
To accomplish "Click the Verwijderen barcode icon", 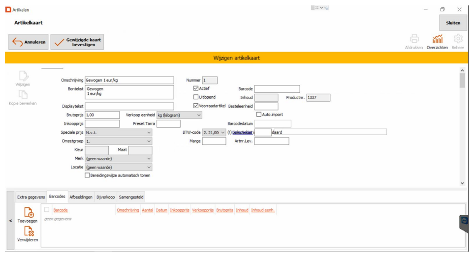I will click(x=28, y=231).
